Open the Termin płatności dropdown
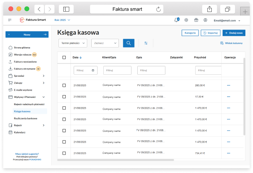The width and height of the screenshot is (253, 173). 73,43
